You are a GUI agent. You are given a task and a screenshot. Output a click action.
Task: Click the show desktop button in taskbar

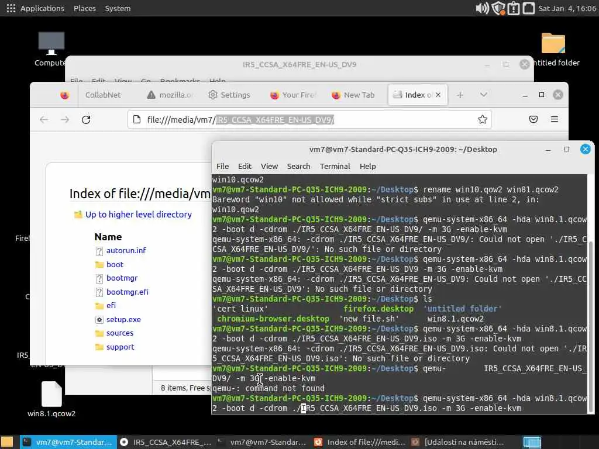6,442
